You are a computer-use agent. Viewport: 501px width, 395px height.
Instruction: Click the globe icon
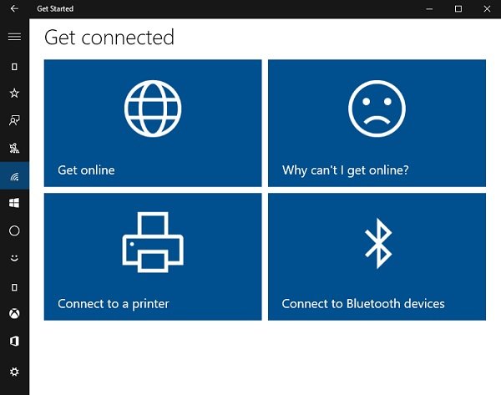(x=153, y=107)
